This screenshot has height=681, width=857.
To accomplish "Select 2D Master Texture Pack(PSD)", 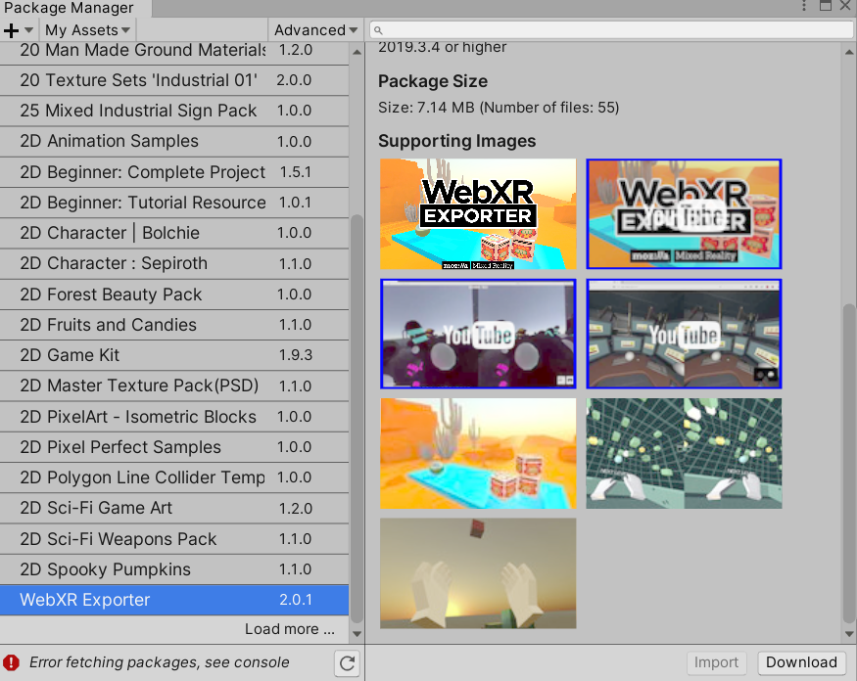I will point(174,386).
